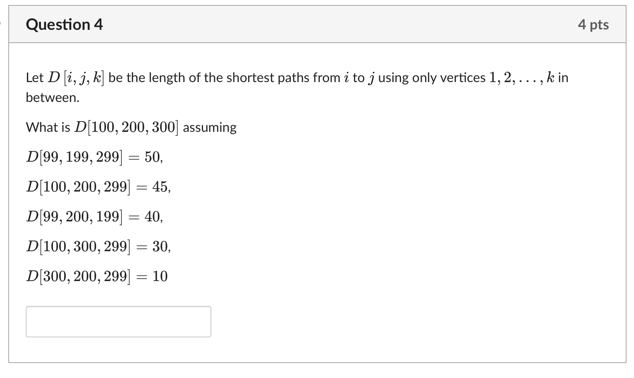The width and height of the screenshot is (634, 378).
Task: Click the word 'between.' in the question
Action: click(x=52, y=98)
